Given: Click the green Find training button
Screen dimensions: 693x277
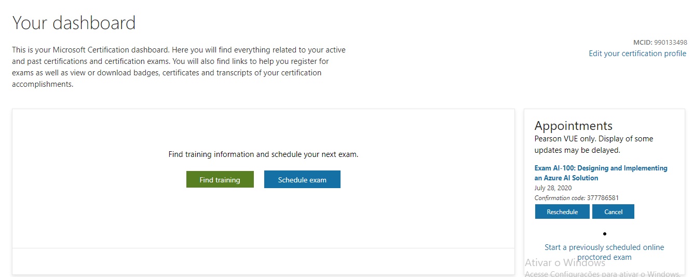Looking at the screenshot, I should [x=220, y=179].
